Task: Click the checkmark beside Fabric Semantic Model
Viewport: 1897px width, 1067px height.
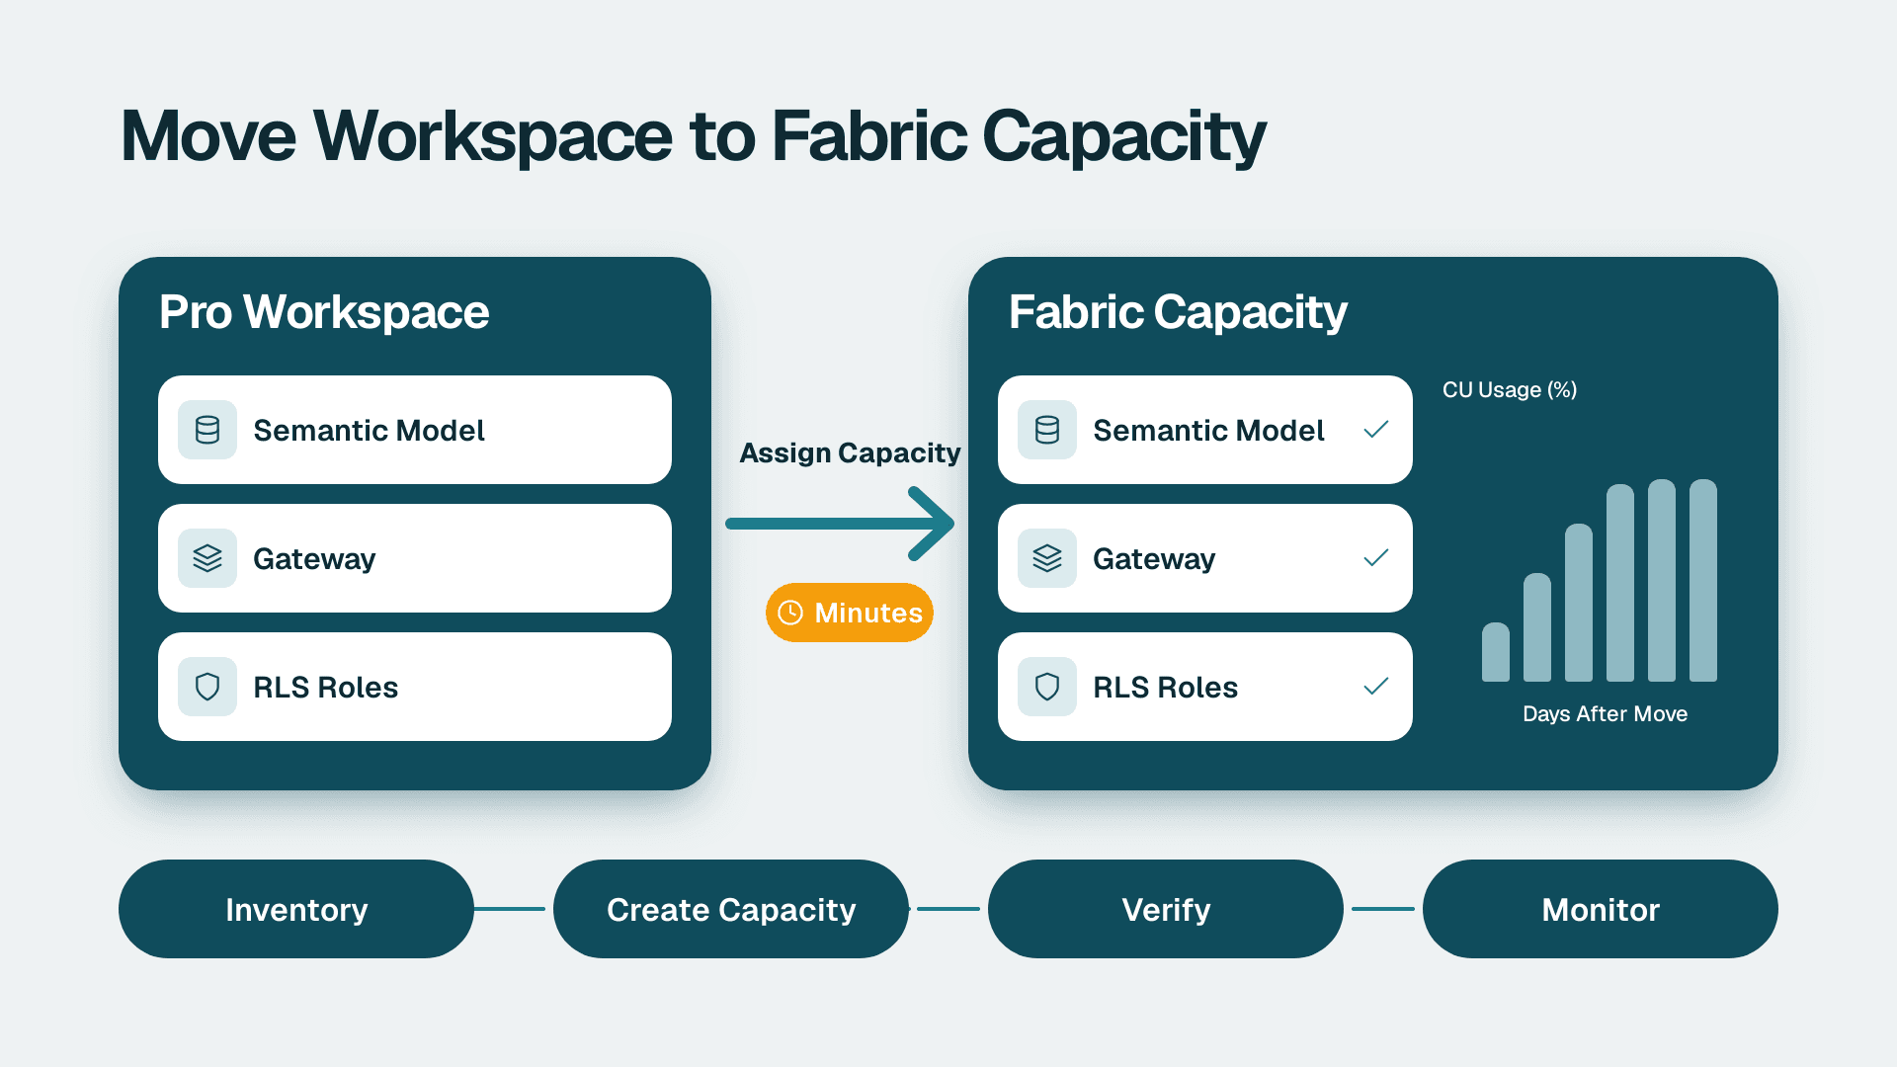Action: click(x=1376, y=430)
